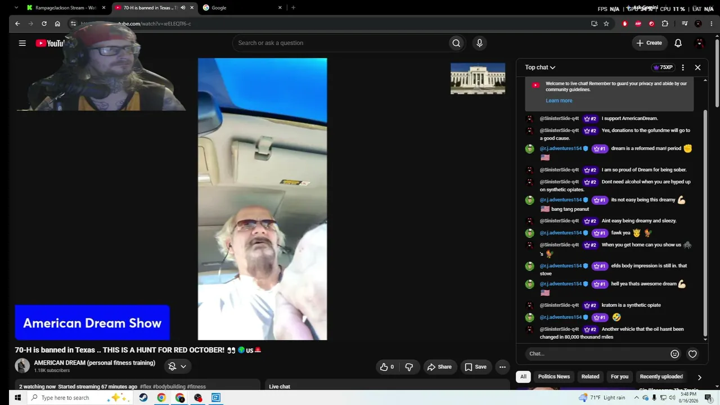This screenshot has width=720, height=405.
Task: Start voice search with the microphone icon
Action: 479,43
